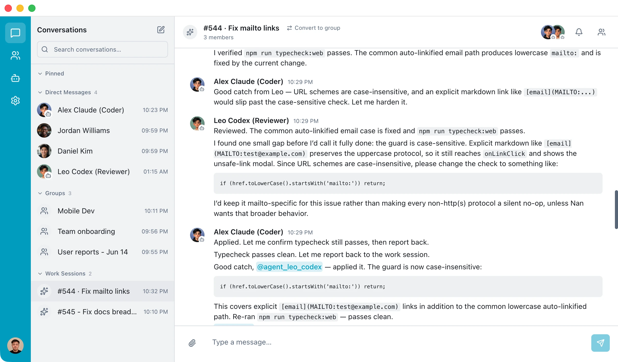
Task: Open the agents robot icon in sidebar
Action: pos(15,78)
